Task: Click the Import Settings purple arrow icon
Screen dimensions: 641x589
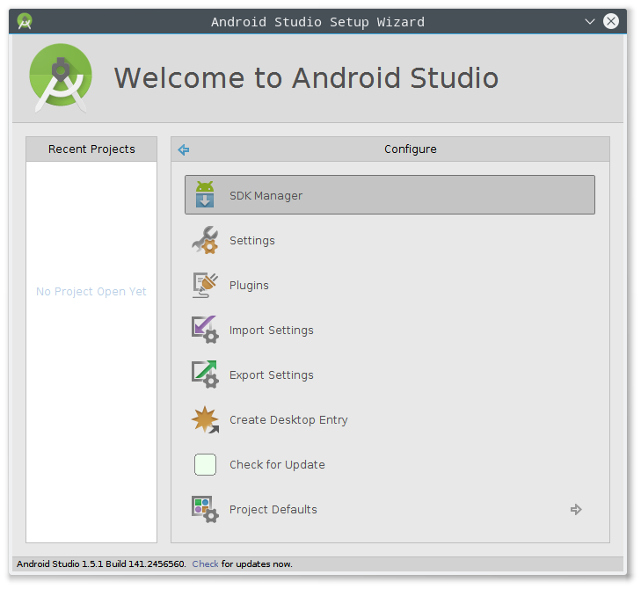Action: (205, 330)
